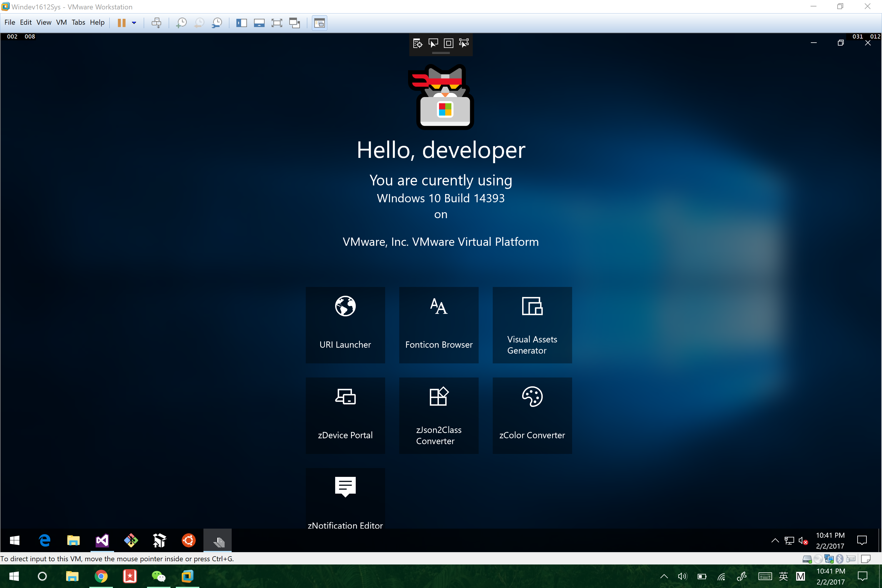Click the console view toolbar icon

click(320, 23)
